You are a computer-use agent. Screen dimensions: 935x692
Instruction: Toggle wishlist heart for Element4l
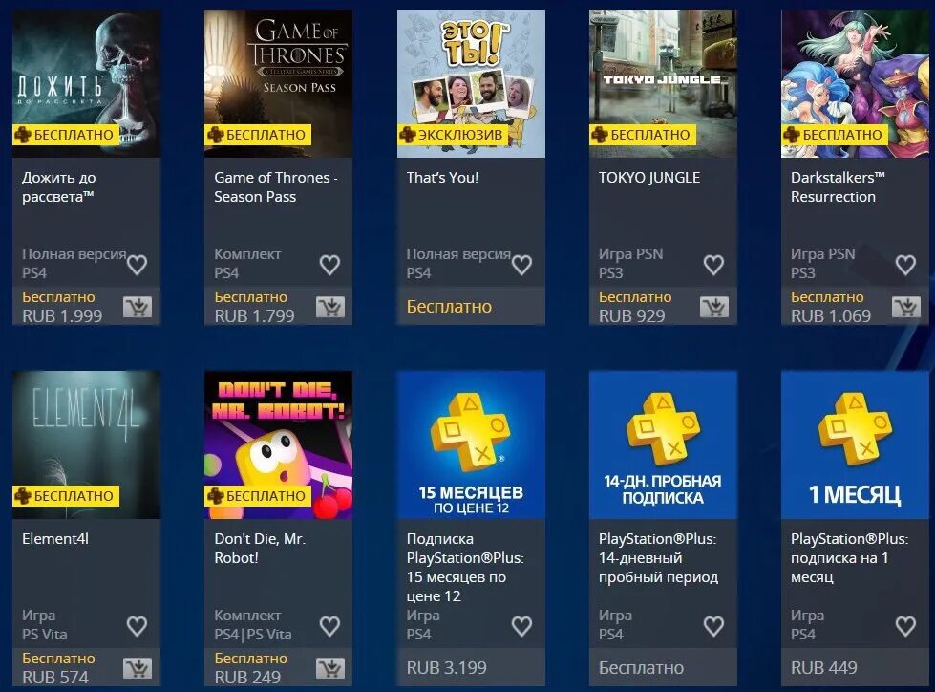coord(138,626)
